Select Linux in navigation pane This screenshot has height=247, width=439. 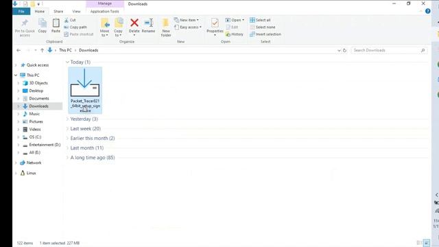pyautogui.click(x=31, y=173)
